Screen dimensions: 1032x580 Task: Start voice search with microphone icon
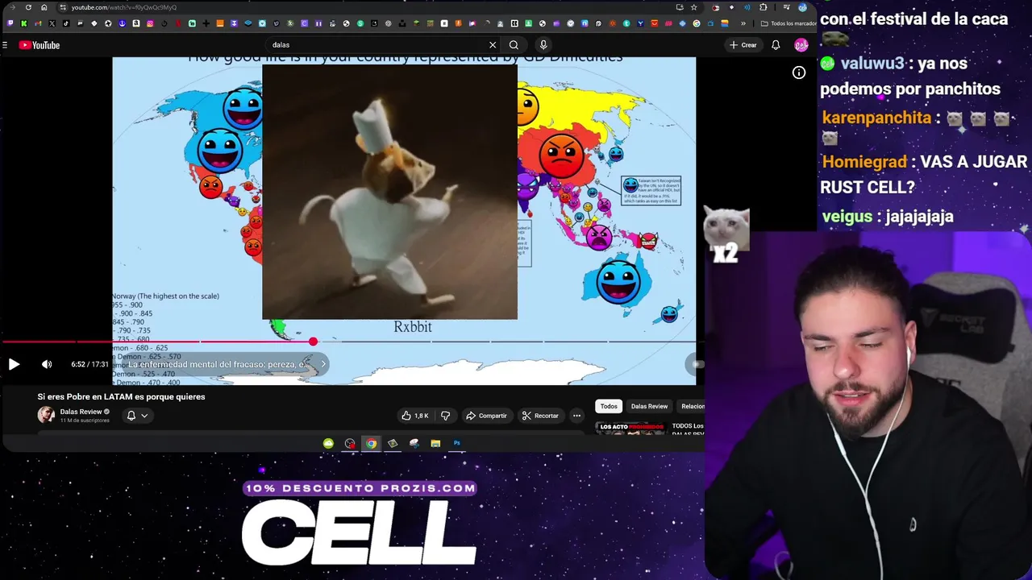pyautogui.click(x=543, y=45)
